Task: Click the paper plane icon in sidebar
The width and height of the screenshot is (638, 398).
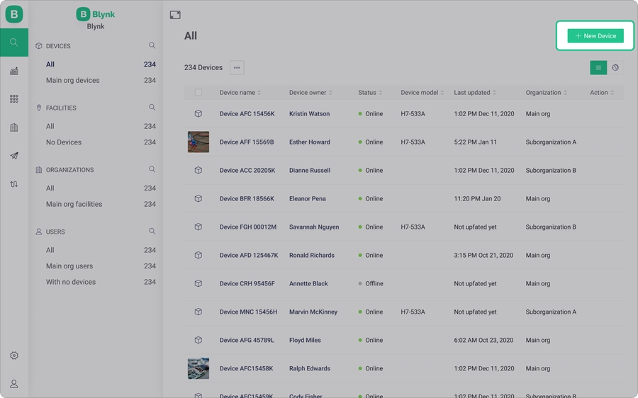Action: [14, 156]
